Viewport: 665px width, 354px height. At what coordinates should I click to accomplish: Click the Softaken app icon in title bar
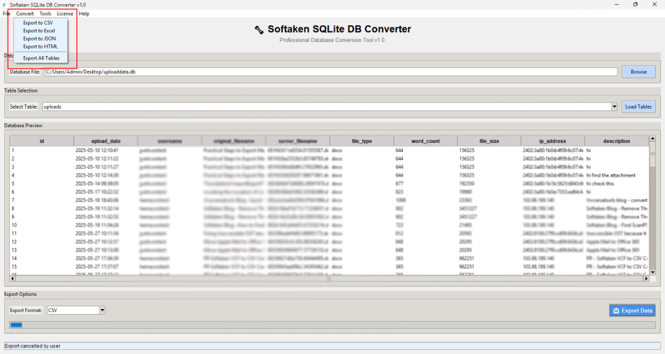4,4
